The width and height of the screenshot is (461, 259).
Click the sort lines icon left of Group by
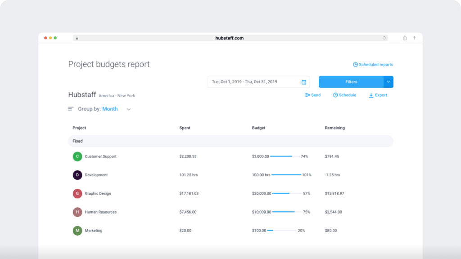point(70,108)
